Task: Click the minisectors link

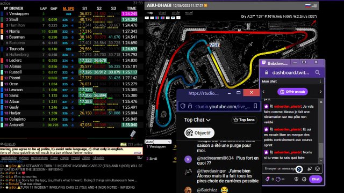Action: (39, 158)
